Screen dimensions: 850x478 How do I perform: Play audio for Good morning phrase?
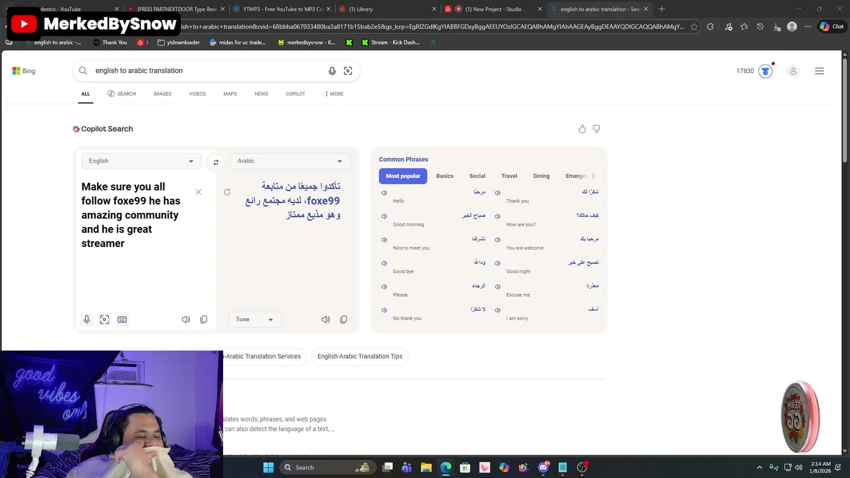pos(384,216)
